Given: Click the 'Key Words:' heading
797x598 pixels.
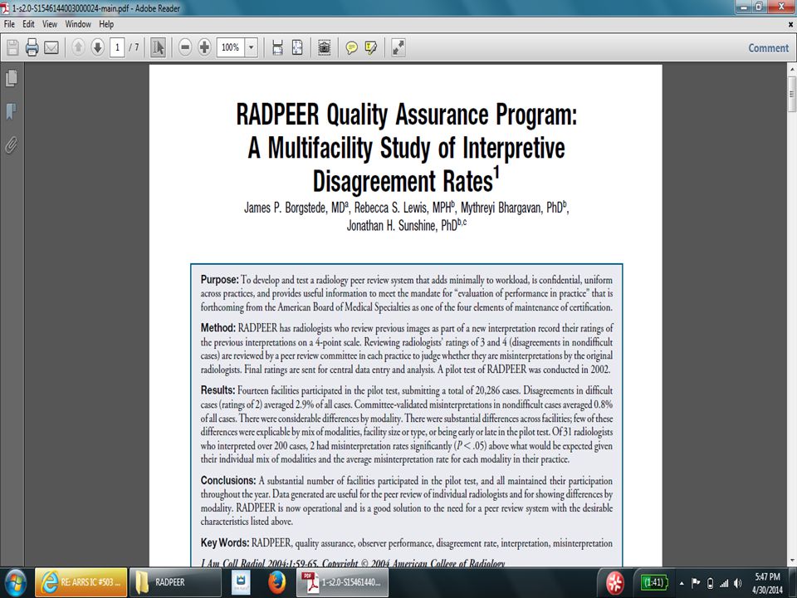Looking at the screenshot, I should pyautogui.click(x=225, y=543).
